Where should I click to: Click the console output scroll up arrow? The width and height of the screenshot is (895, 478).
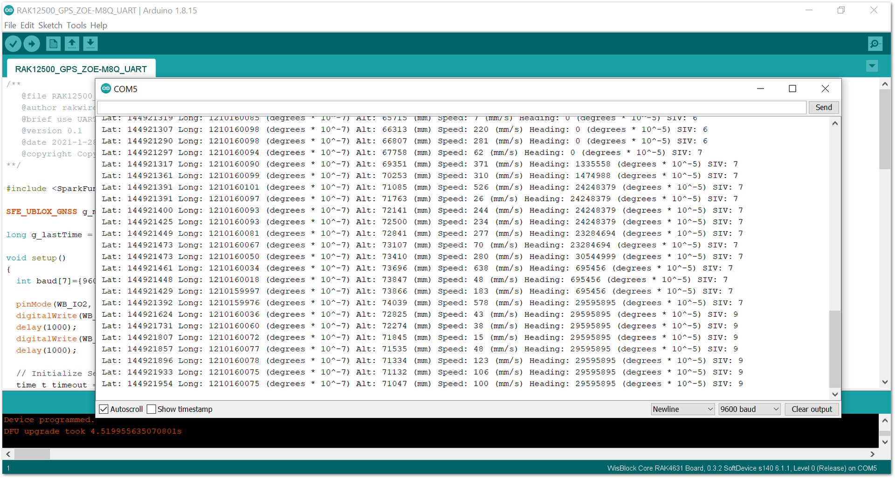(x=885, y=420)
